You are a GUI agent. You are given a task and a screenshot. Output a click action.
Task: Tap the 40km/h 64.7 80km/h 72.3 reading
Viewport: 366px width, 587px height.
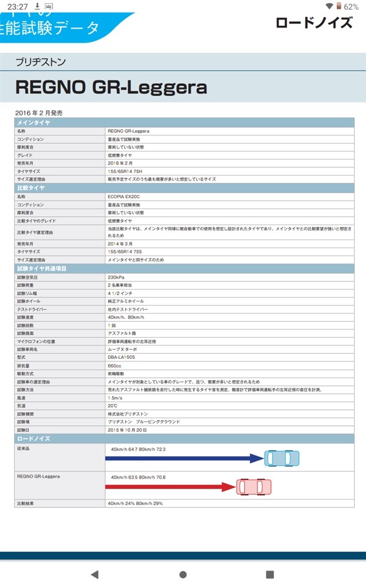[138, 449]
